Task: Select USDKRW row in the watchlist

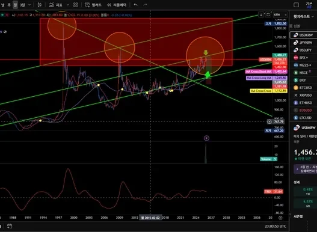Action: tap(303, 35)
